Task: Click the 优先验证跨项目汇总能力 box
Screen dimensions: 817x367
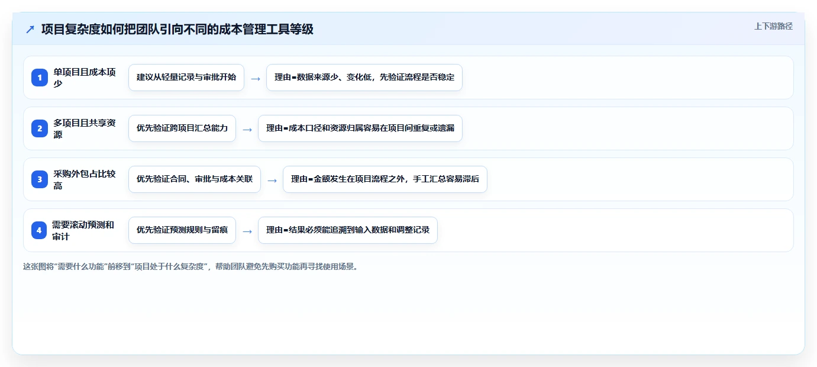Action: [182, 128]
